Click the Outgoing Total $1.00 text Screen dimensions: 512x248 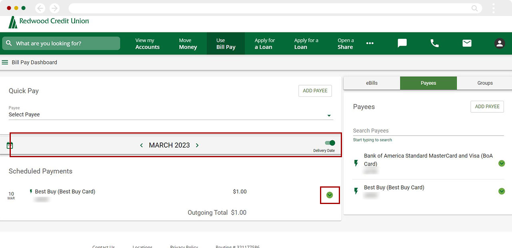217,213
